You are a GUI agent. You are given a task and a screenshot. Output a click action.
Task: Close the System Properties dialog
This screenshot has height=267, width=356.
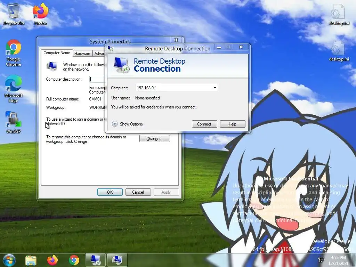176,40
